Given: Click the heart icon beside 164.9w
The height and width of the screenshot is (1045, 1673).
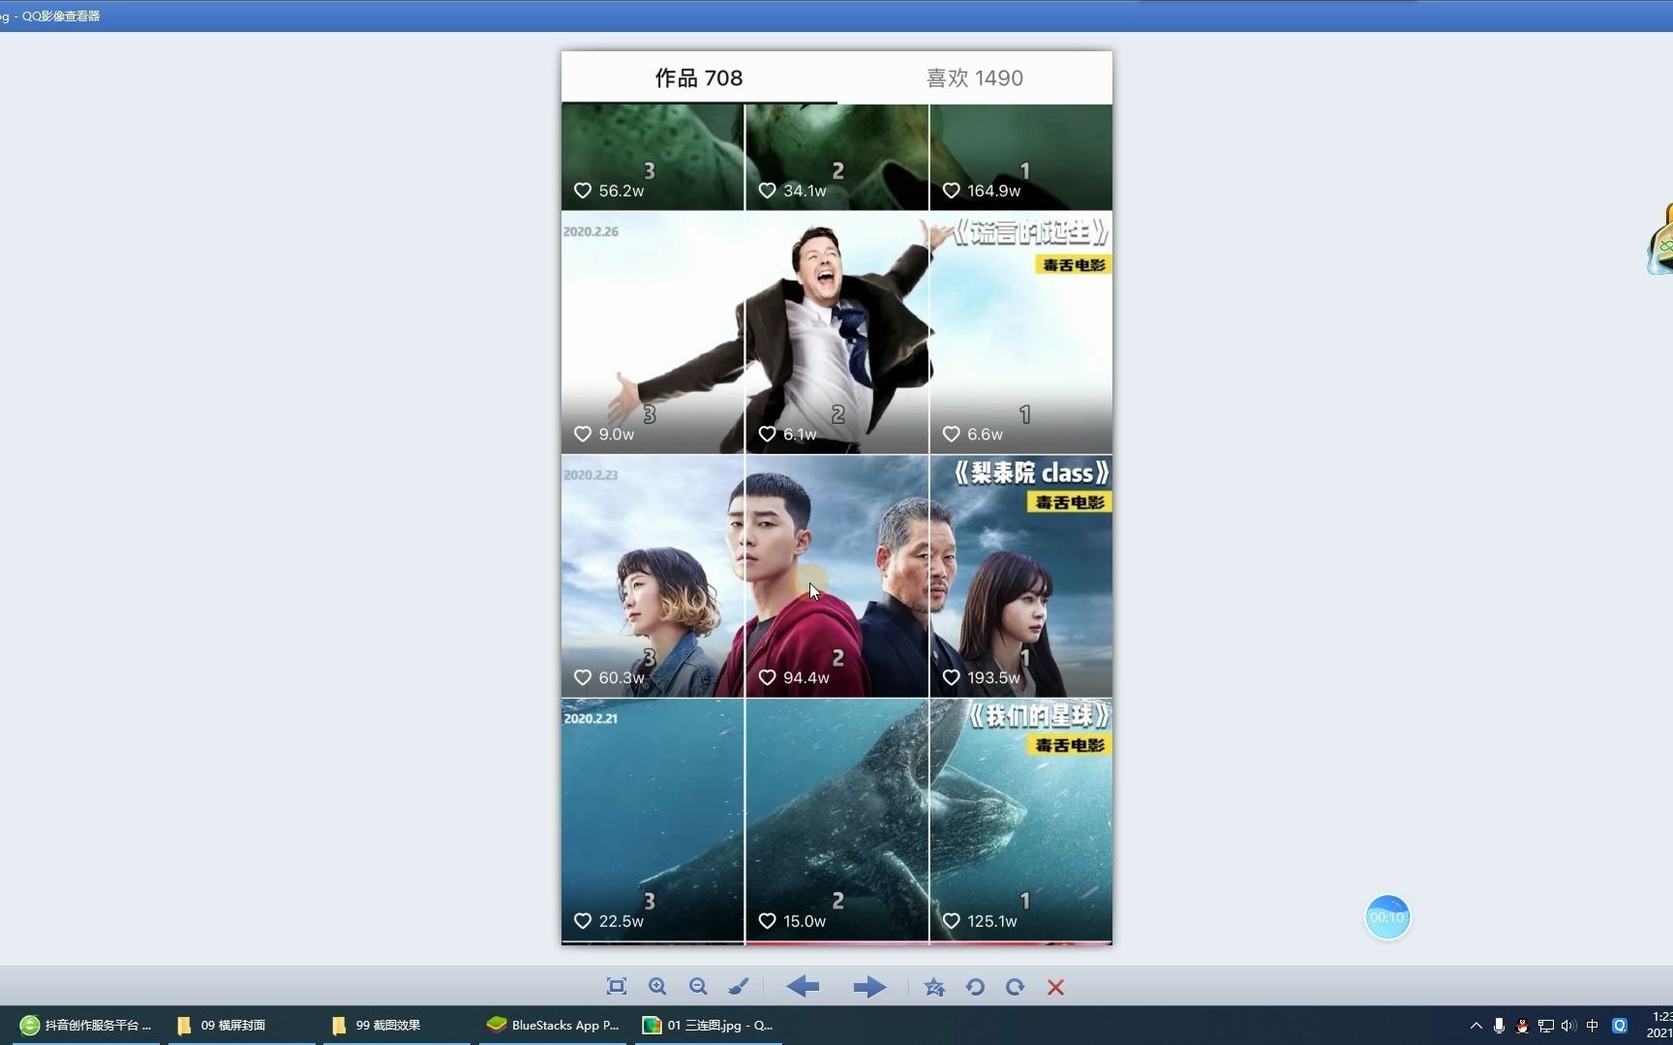Looking at the screenshot, I should coord(952,191).
